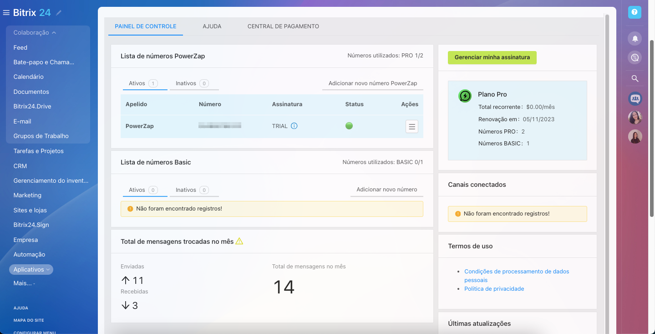Click the first user avatar in right sidebar
The image size is (655, 334).
click(x=635, y=118)
